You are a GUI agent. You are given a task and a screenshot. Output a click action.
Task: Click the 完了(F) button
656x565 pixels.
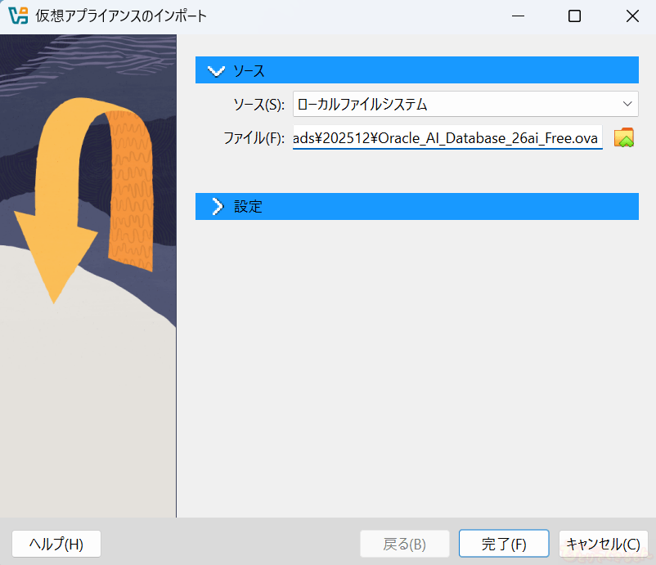[x=504, y=544]
